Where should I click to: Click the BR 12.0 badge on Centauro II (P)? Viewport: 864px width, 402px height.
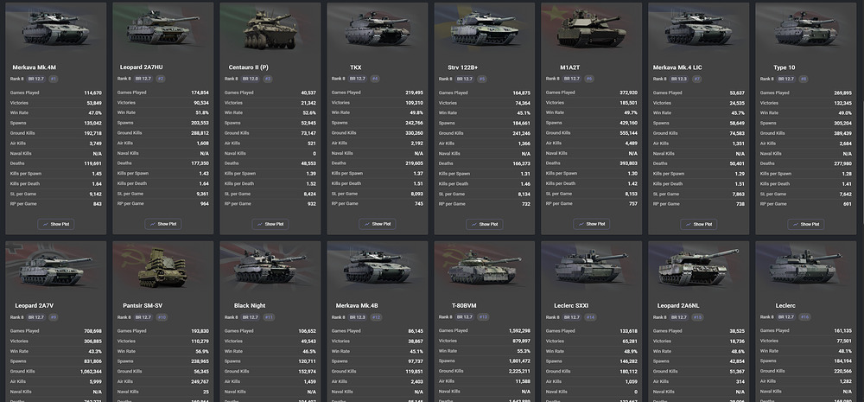250,79
